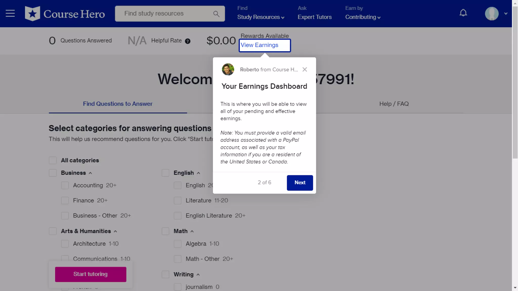Collapse the Arts & Humanities section

tap(115, 231)
